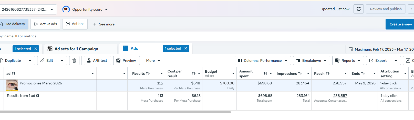Screen dimensions: 414x120
Task: Click the trash delete icon
Action: (74, 61)
